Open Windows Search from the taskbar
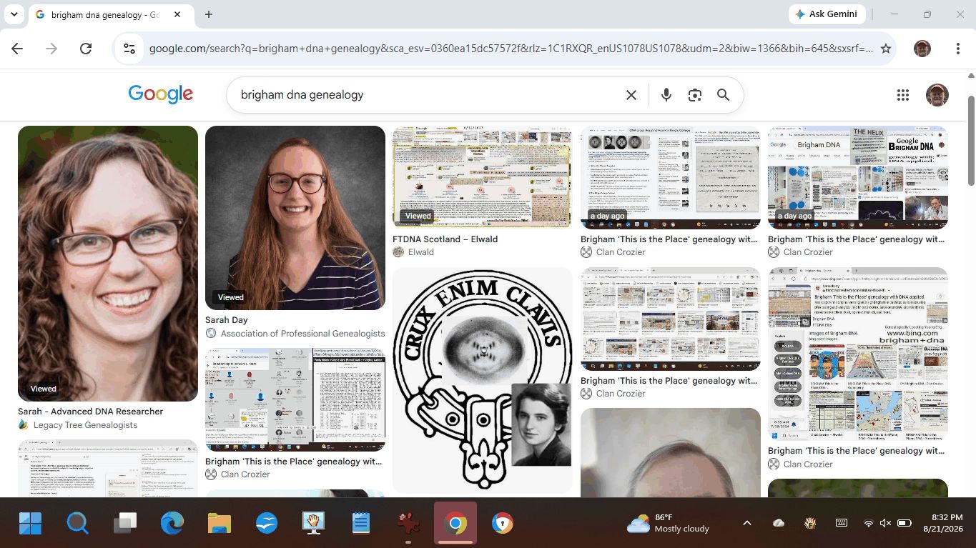This screenshot has width=976, height=548. tap(77, 524)
